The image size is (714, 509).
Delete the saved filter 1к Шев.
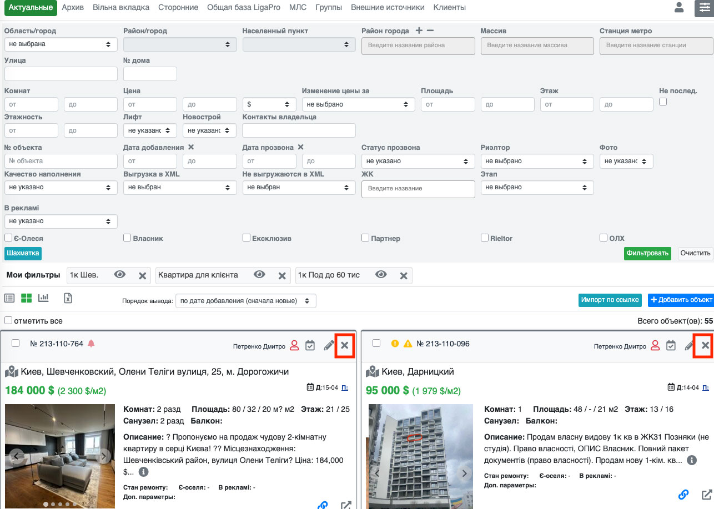pos(142,275)
